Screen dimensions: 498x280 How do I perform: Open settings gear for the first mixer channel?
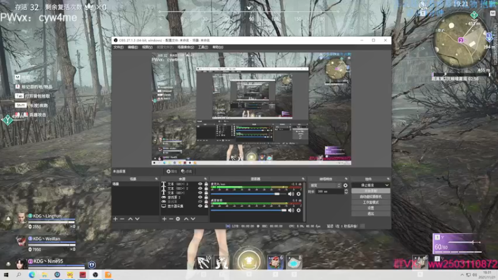pyautogui.click(x=299, y=194)
